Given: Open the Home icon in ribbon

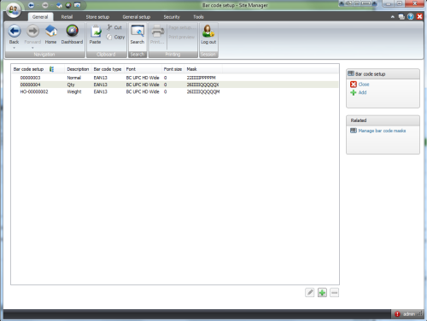Looking at the screenshot, I should 51,31.
